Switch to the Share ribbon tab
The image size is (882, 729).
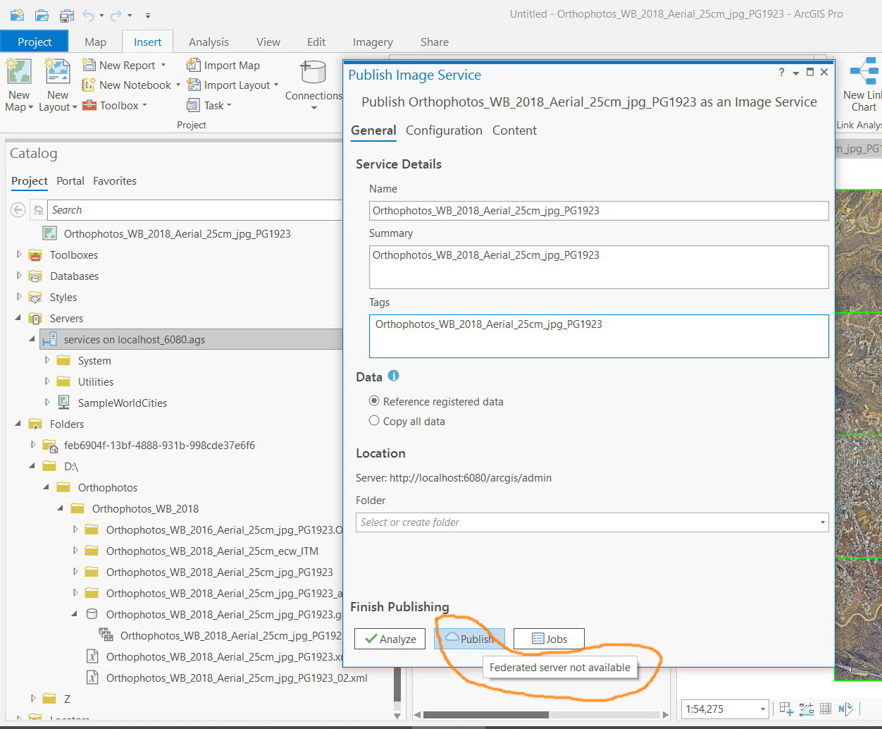coord(434,42)
